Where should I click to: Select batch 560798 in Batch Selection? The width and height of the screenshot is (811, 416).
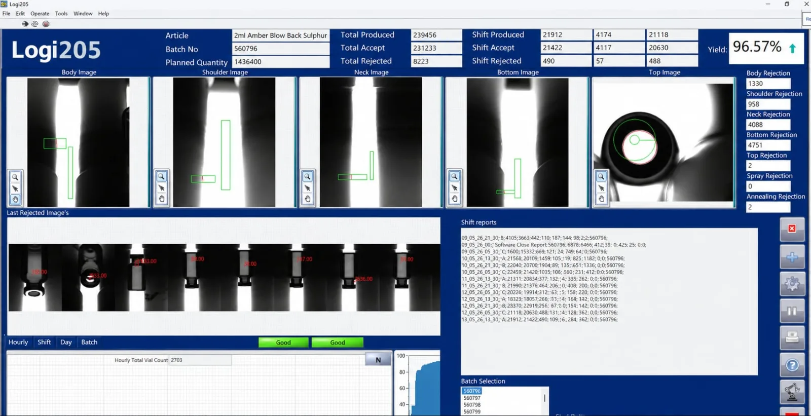472,405
